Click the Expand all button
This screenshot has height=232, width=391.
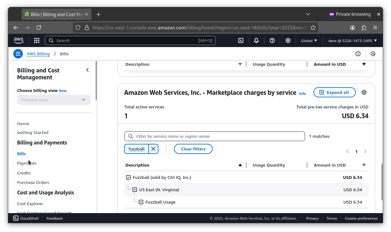pyautogui.click(x=335, y=92)
